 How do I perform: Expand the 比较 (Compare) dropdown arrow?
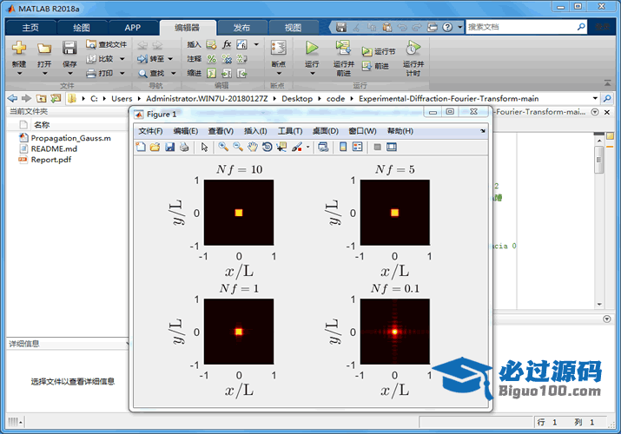[122, 59]
